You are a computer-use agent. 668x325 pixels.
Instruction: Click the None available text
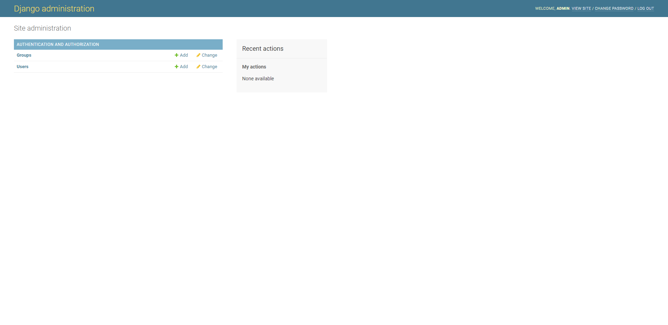[258, 79]
